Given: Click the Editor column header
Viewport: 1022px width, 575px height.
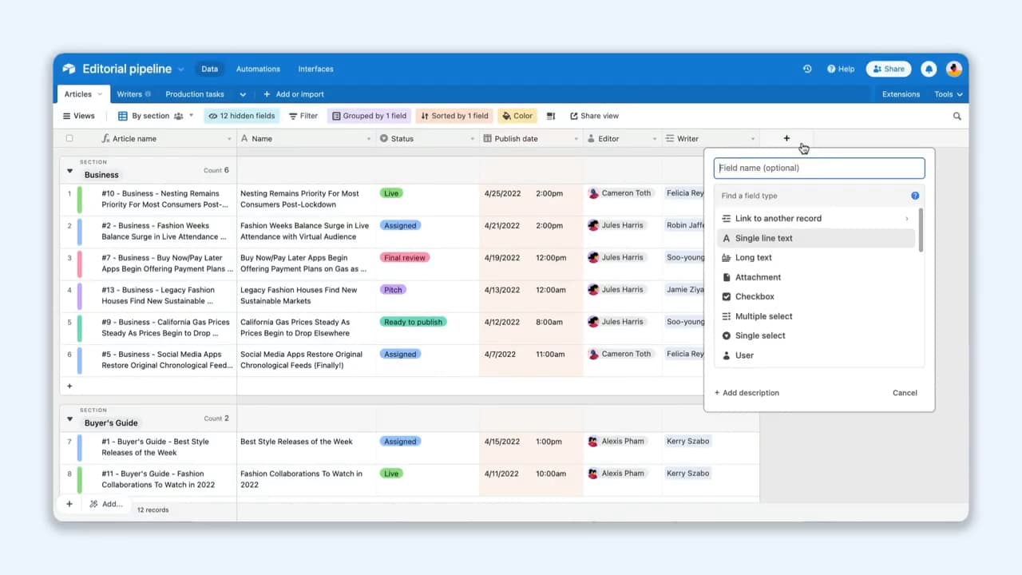Looking at the screenshot, I should tap(623, 138).
